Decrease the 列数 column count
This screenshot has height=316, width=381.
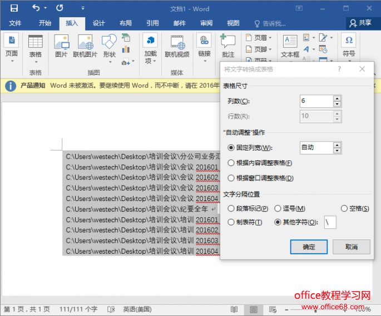pos(337,104)
